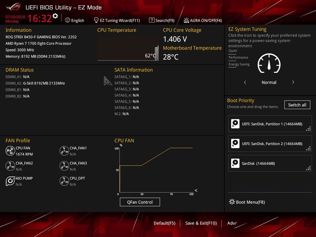Image resolution: width=316 pixels, height=237 pixels.
Task: Select the Quiet tuning mode
Action: click(233, 51)
